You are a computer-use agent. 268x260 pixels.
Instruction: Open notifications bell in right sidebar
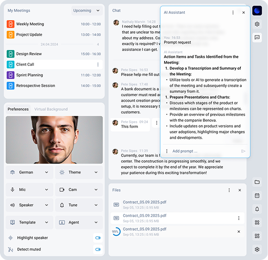click(257, 209)
